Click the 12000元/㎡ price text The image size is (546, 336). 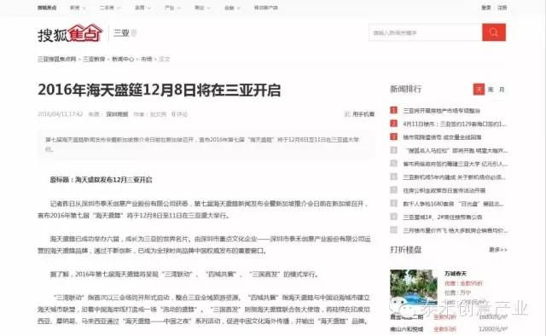[493, 329]
